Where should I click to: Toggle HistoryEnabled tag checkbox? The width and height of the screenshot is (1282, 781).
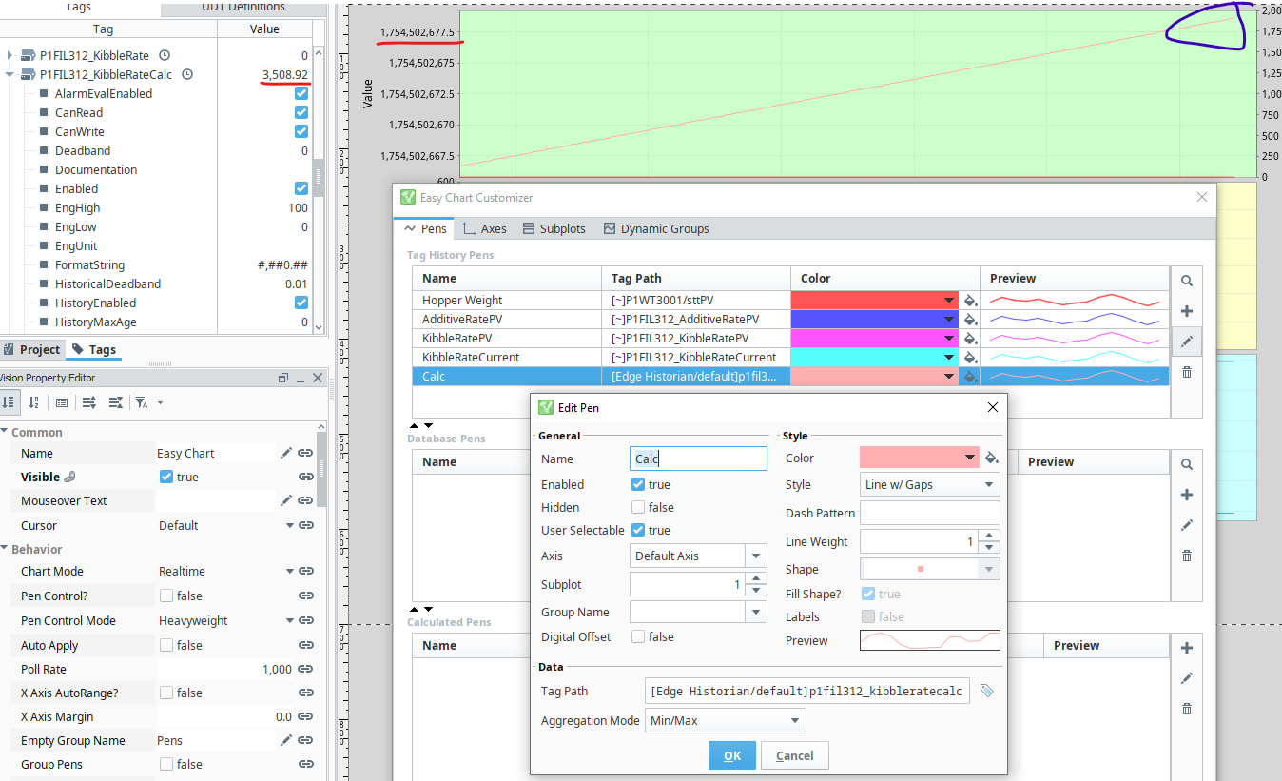tap(301, 303)
